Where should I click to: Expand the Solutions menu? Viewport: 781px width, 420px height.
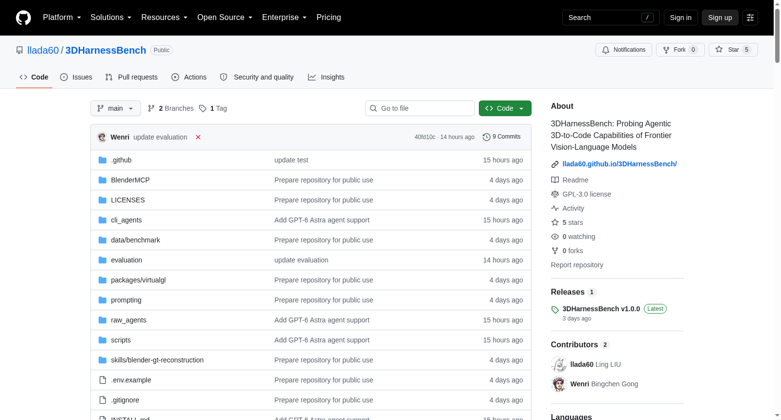tap(111, 18)
